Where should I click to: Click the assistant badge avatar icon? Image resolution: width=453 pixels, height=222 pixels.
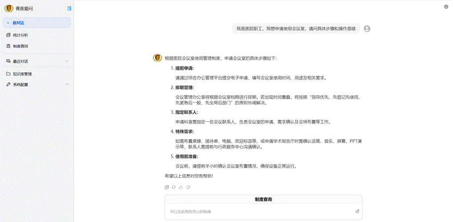(157, 58)
